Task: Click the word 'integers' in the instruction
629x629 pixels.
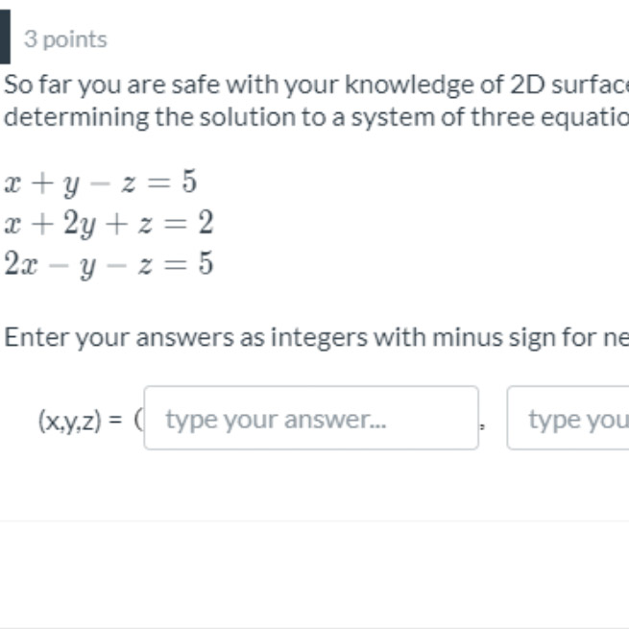Action: 319,338
